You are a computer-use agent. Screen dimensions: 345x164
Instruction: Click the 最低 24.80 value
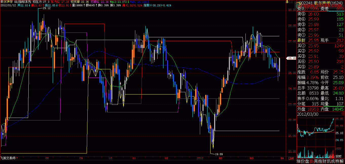point(338,93)
